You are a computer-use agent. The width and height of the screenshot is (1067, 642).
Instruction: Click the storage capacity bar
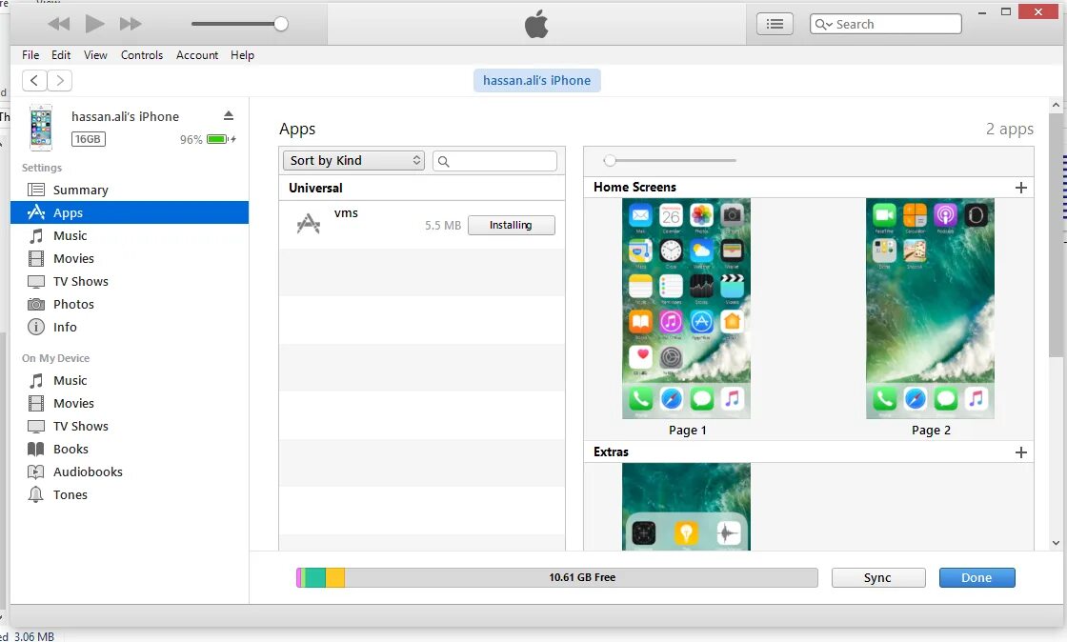click(556, 577)
